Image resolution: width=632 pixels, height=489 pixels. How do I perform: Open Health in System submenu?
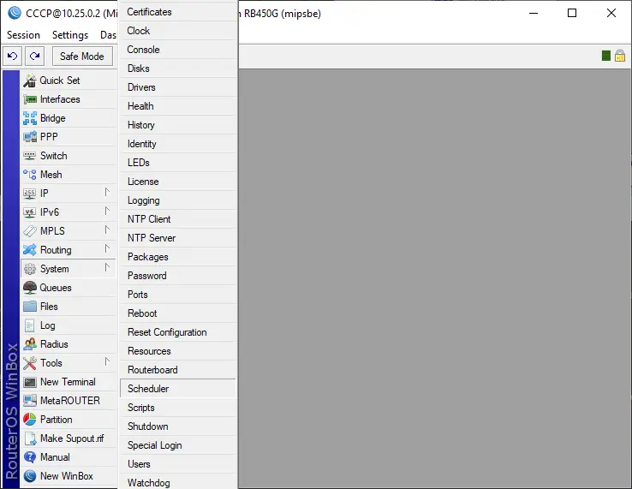pyautogui.click(x=178, y=106)
